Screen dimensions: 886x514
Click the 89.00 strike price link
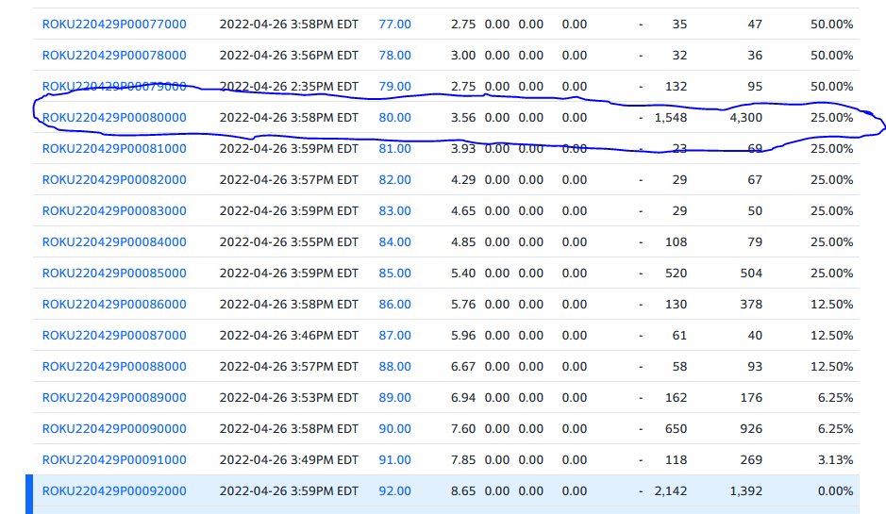(x=395, y=397)
